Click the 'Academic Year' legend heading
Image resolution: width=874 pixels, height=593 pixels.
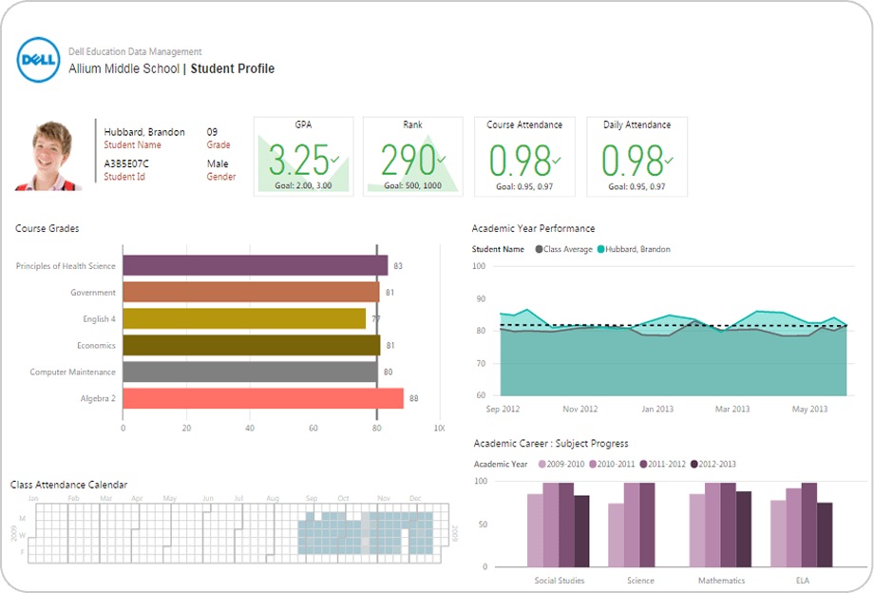(x=501, y=464)
